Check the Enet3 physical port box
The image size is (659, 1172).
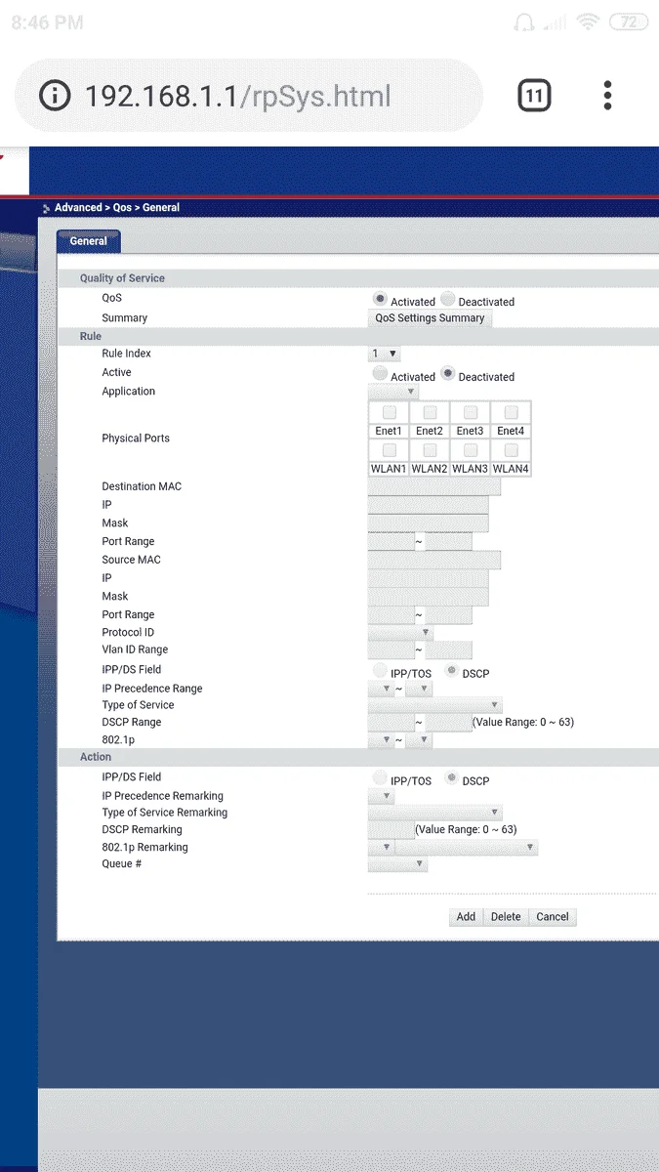pos(471,413)
